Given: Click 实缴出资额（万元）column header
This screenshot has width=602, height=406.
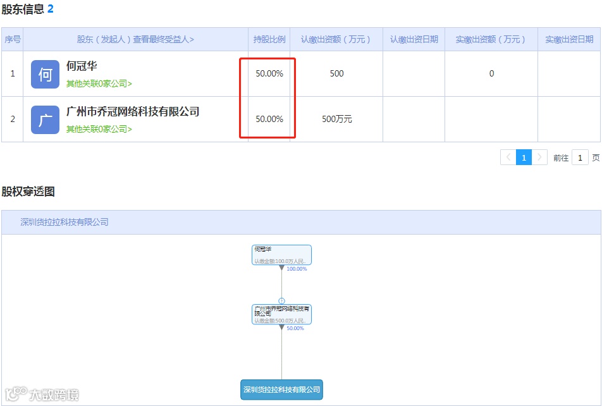Looking at the screenshot, I should click(x=491, y=39).
